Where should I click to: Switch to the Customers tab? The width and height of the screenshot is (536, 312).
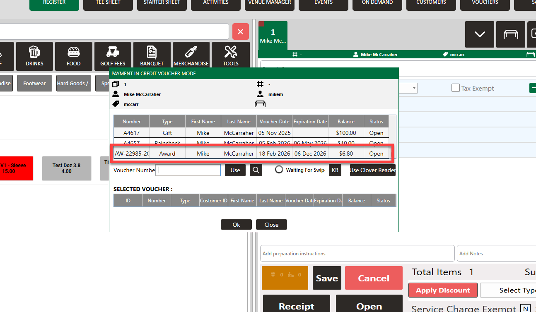431,3
